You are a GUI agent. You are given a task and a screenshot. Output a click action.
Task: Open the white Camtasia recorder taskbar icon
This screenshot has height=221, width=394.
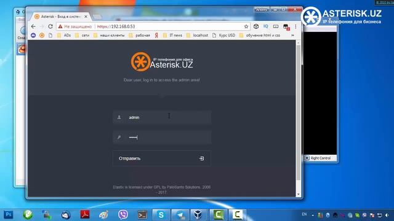tap(237, 215)
